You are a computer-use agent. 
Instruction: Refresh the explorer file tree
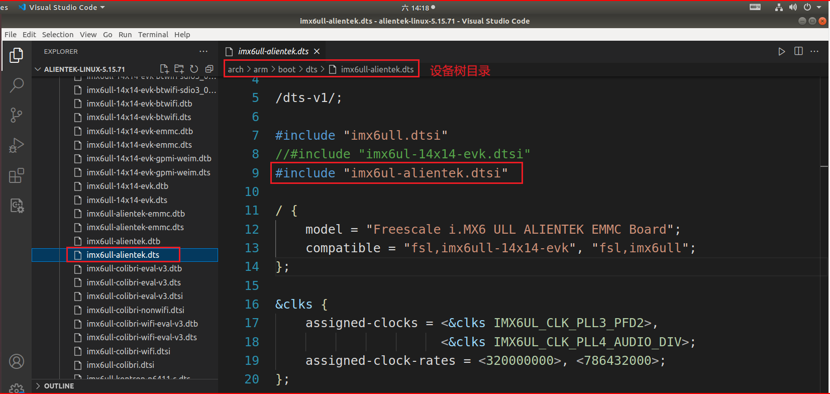[x=194, y=69]
